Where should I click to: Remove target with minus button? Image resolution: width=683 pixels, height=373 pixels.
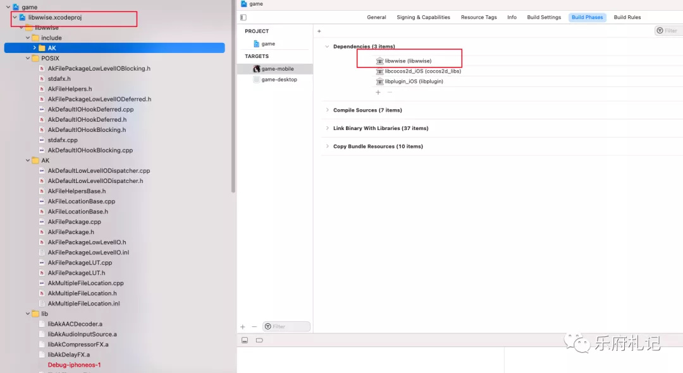coord(254,327)
